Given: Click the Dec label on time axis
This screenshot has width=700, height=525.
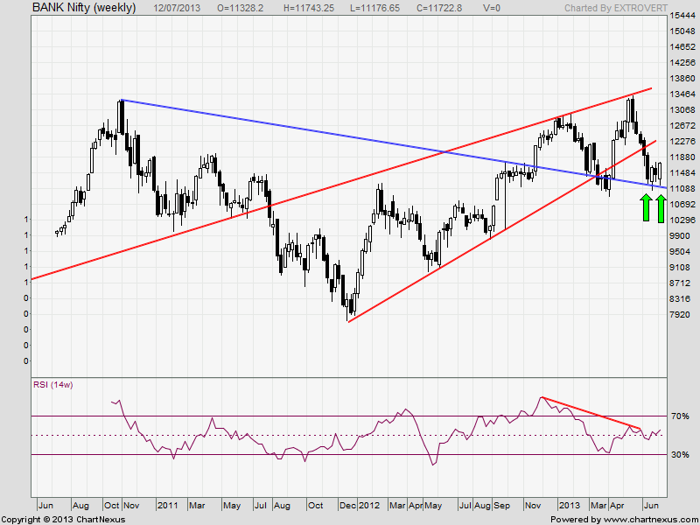Looking at the screenshot, I should click(x=346, y=506).
